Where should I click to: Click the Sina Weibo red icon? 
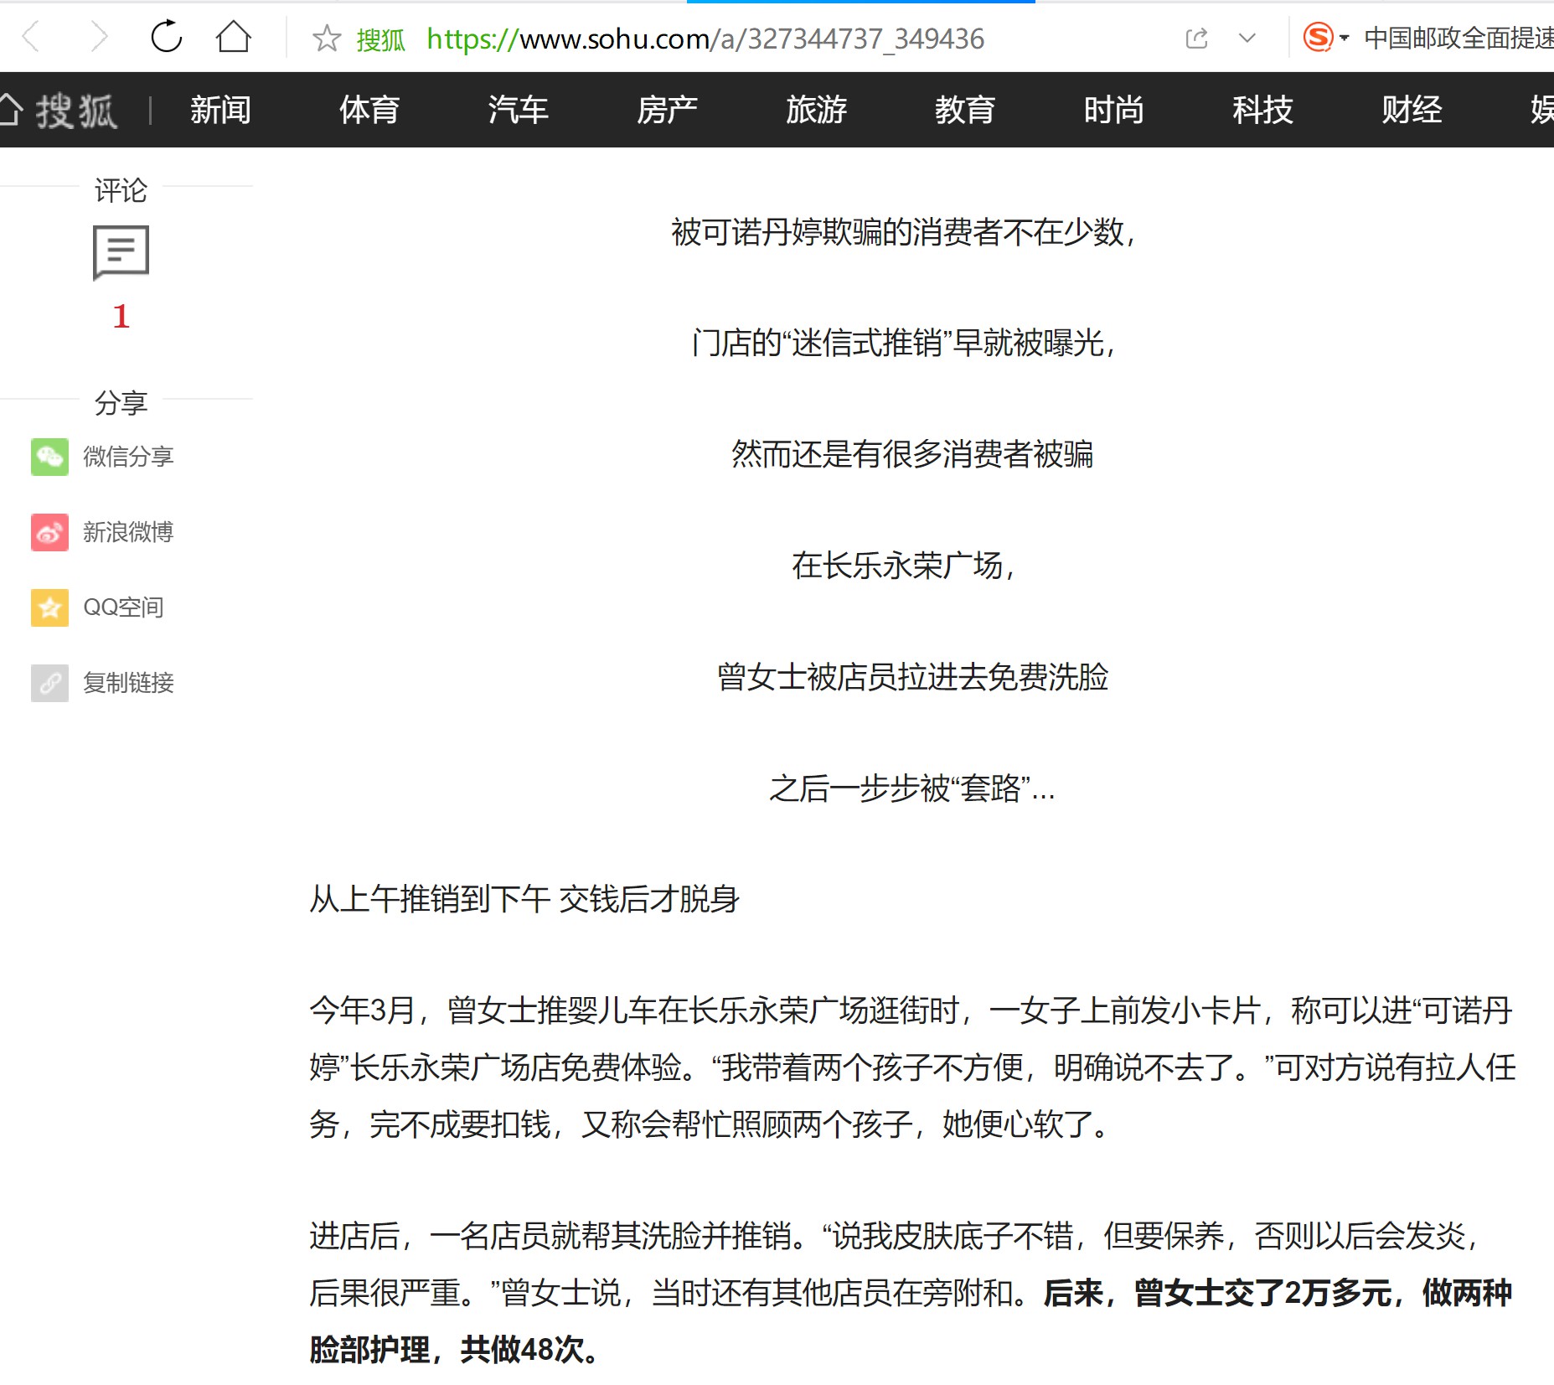coord(49,532)
